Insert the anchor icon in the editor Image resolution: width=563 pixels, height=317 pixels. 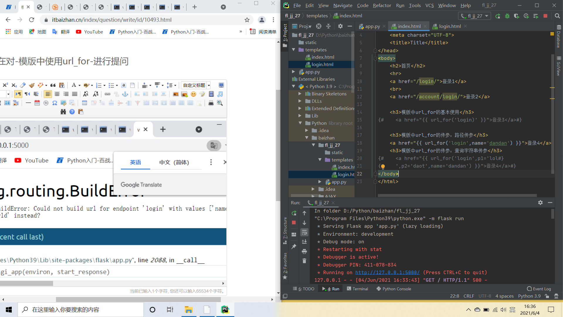pyautogui.click(x=125, y=94)
